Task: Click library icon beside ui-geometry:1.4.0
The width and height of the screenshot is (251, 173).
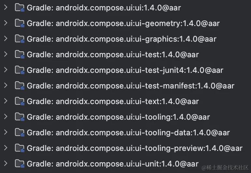Action: [x=20, y=23]
